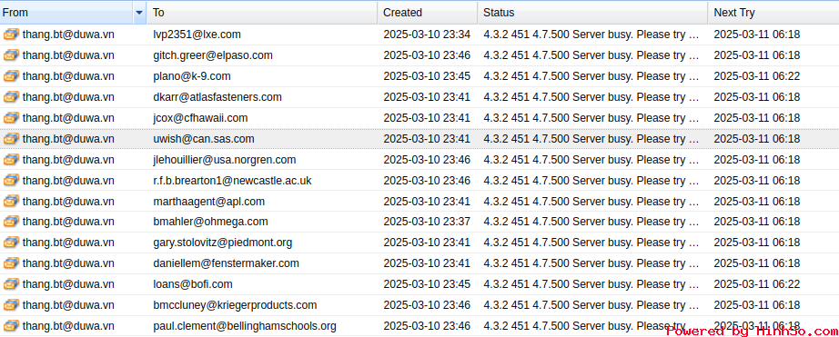Screen dimensions: 839x337
Task: Click the envelope icon for dkarr@atlasfasteners.com
Action: point(11,97)
